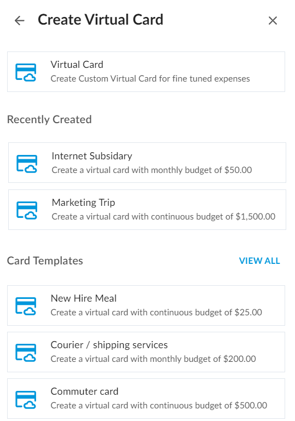Click the monthly budget of $50.00 description
Viewport: 295px width, 421px height.
point(152,170)
